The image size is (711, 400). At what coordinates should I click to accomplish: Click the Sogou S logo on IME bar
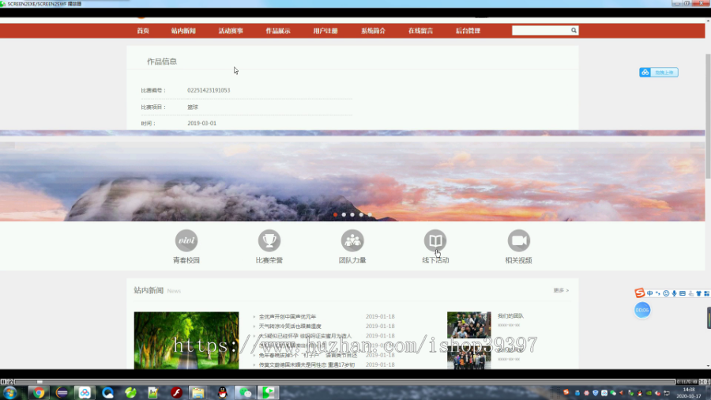640,293
